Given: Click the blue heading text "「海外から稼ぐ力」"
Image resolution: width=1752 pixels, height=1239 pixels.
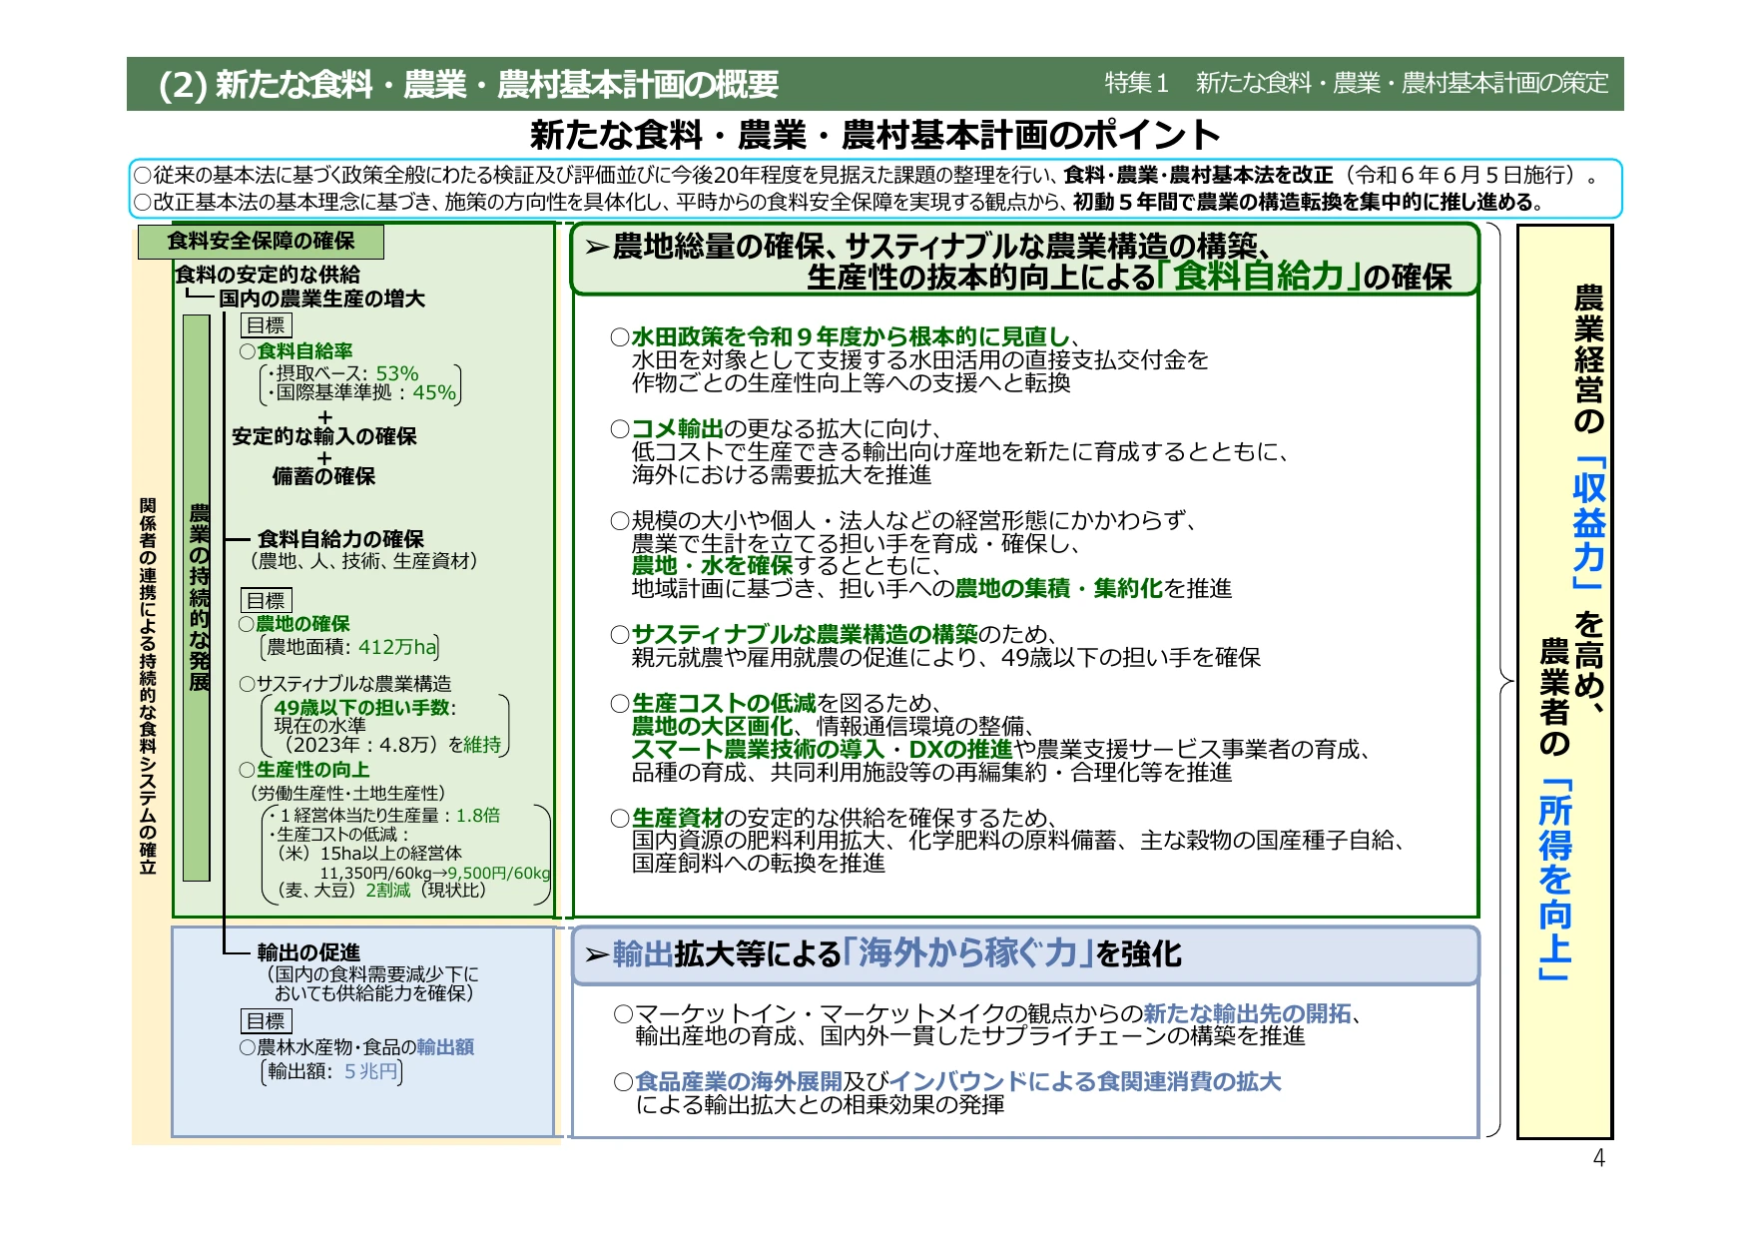Looking at the screenshot, I should pyautogui.click(x=968, y=953).
